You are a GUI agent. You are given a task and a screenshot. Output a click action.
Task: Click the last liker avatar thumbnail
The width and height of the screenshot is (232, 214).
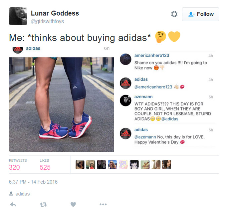167,164
